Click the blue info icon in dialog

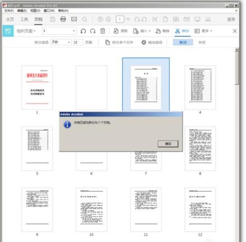[x=67, y=125]
